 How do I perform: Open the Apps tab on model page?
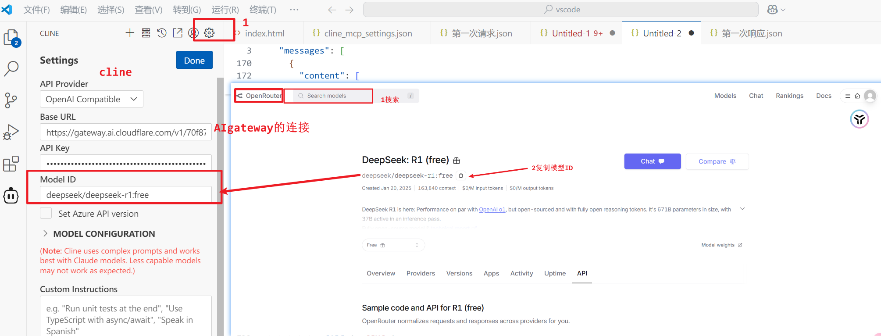pyautogui.click(x=491, y=273)
